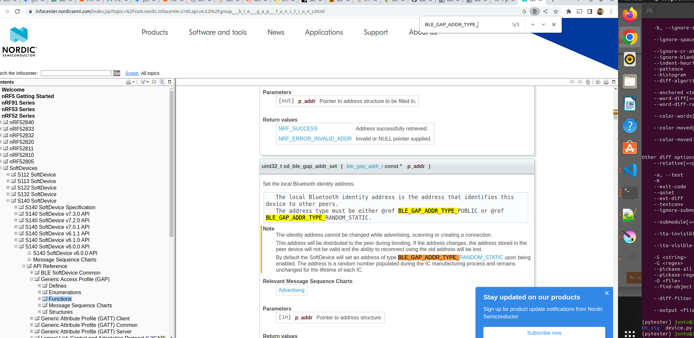Open the Products menu on the Nordic site
Screen dimensions: 694x338
click(154, 32)
